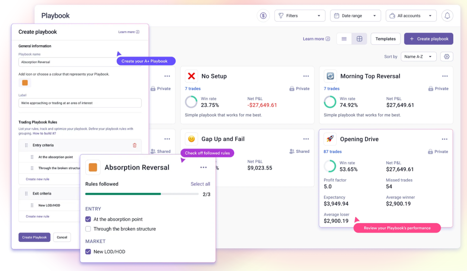Click the Morning Top Reversal card icon
Screen dimensions: 467x271
330,76
